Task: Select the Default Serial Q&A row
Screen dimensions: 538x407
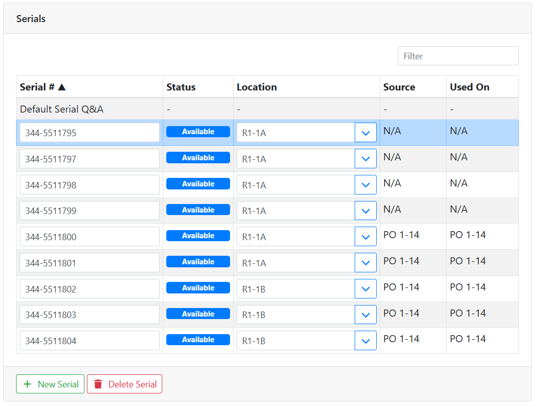Action: click(x=62, y=109)
